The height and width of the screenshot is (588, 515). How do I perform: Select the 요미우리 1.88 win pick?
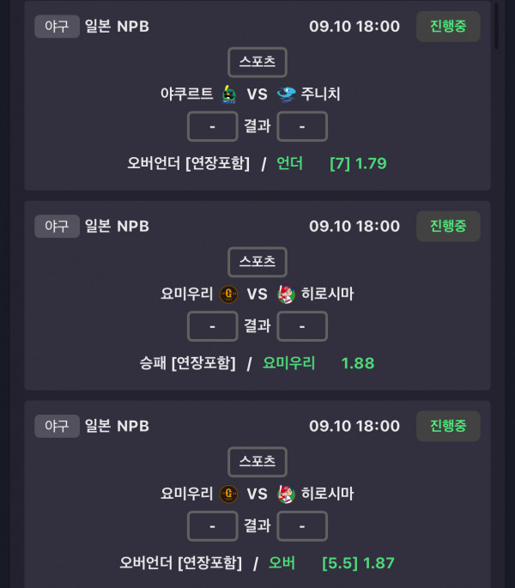pyautogui.click(x=318, y=363)
